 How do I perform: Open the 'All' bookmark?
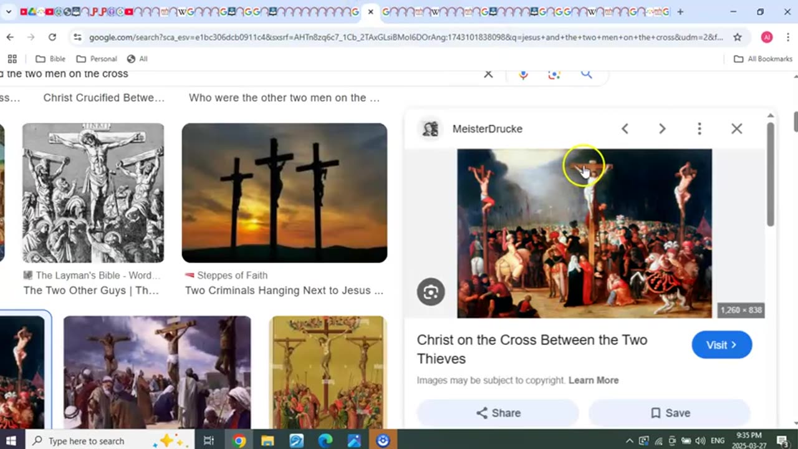137,59
